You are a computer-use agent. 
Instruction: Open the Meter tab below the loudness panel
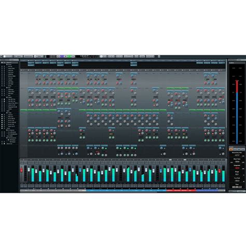(233, 191)
